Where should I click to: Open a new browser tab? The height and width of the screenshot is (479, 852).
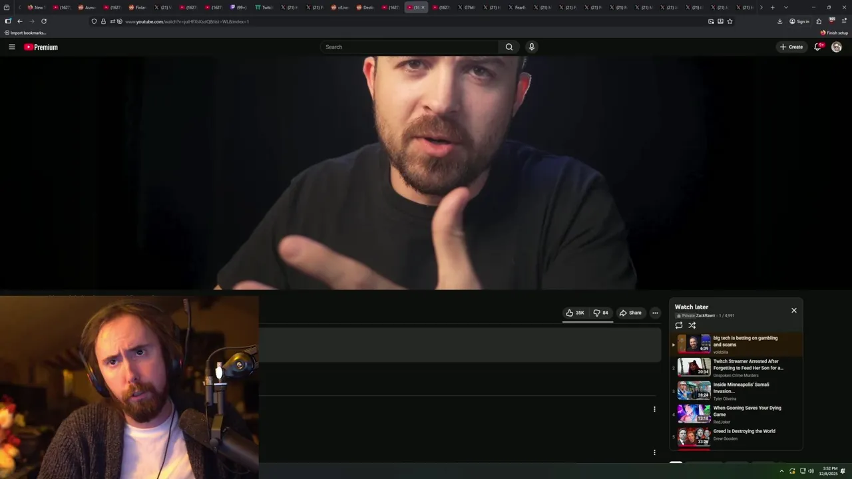click(772, 7)
